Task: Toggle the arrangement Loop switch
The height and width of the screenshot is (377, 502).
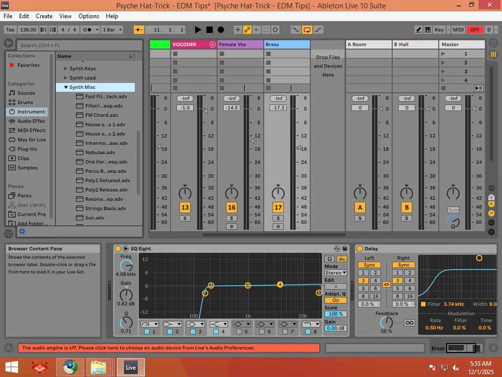Action: pos(307,30)
